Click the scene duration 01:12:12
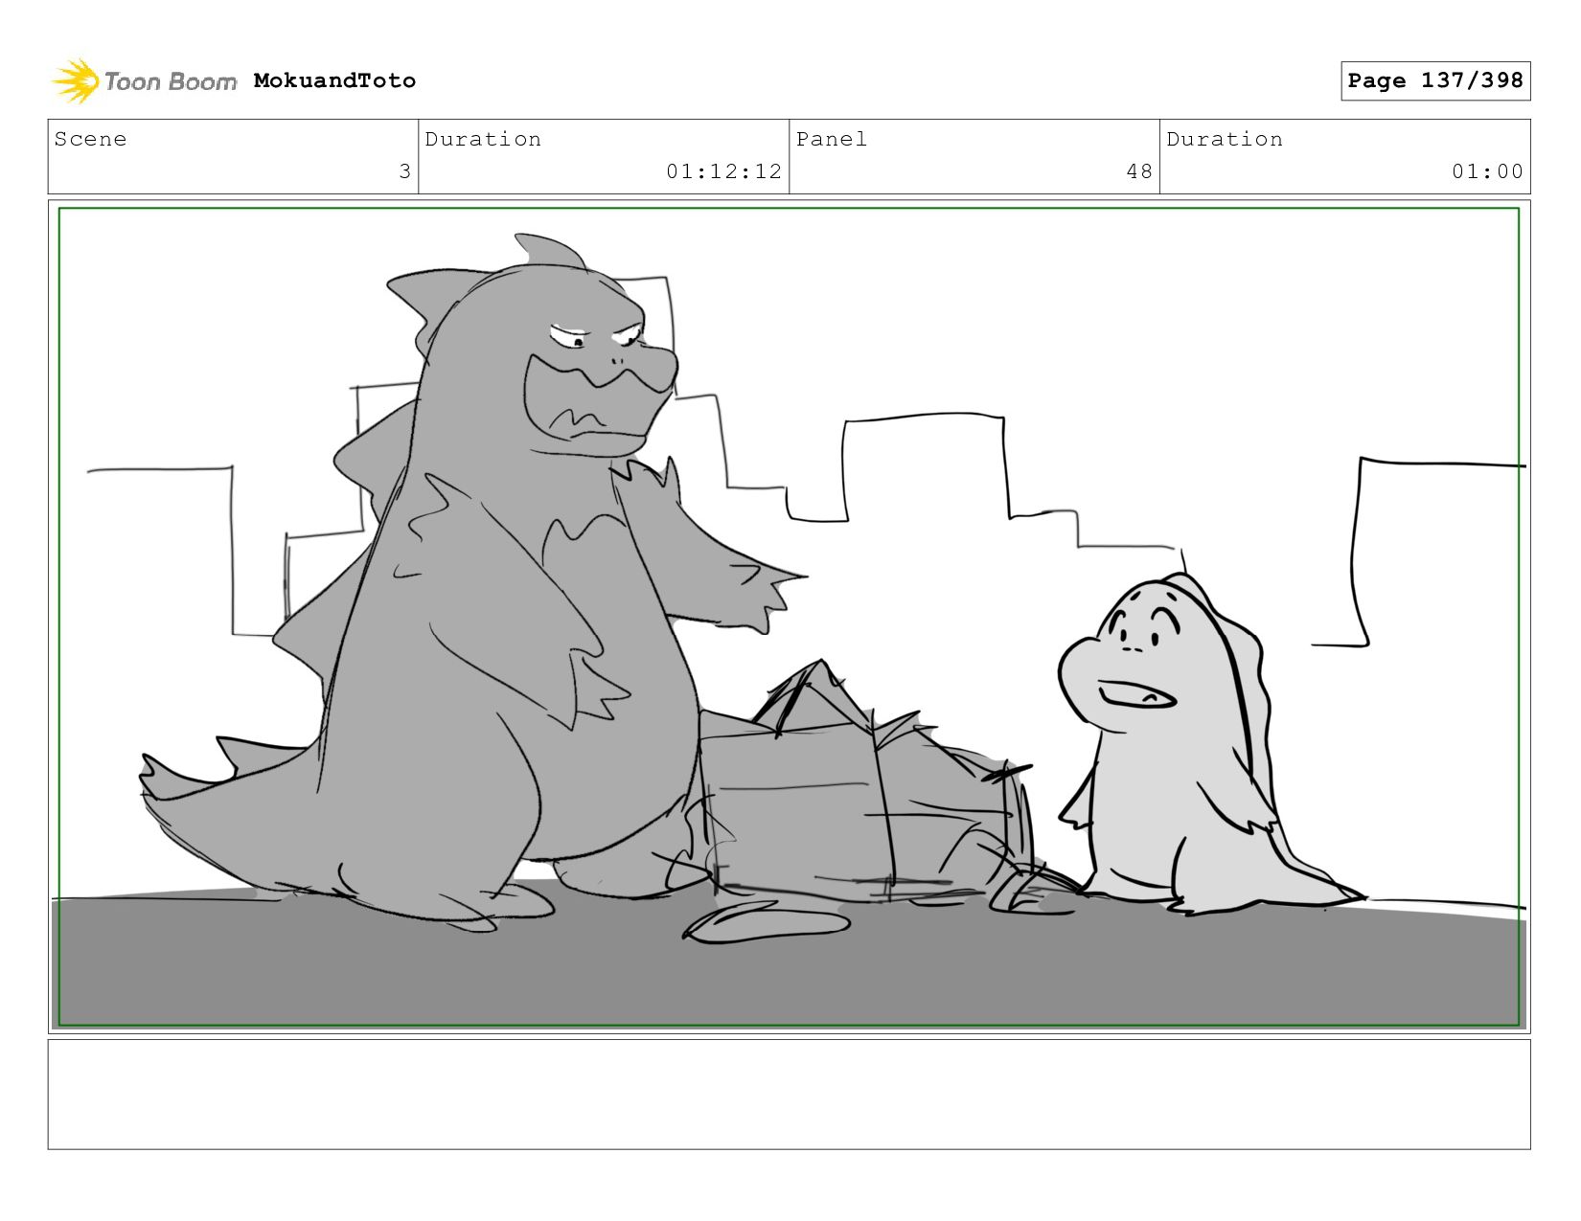 (723, 171)
